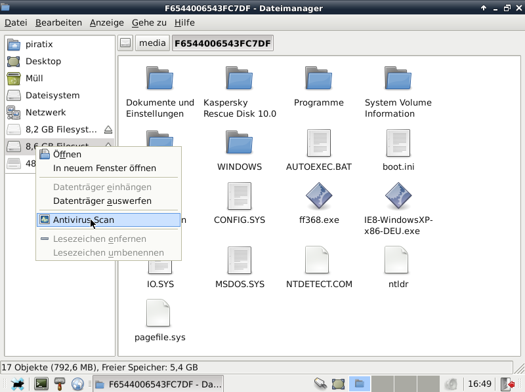This screenshot has height=392, width=525.
Task: Eject the 8,2 GB Filesystem volume
Action: coord(108,130)
